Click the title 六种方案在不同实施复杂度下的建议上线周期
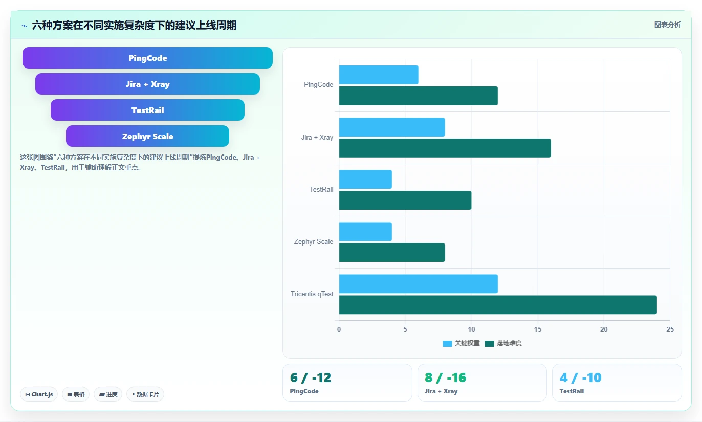The width and height of the screenshot is (702, 422). (134, 25)
